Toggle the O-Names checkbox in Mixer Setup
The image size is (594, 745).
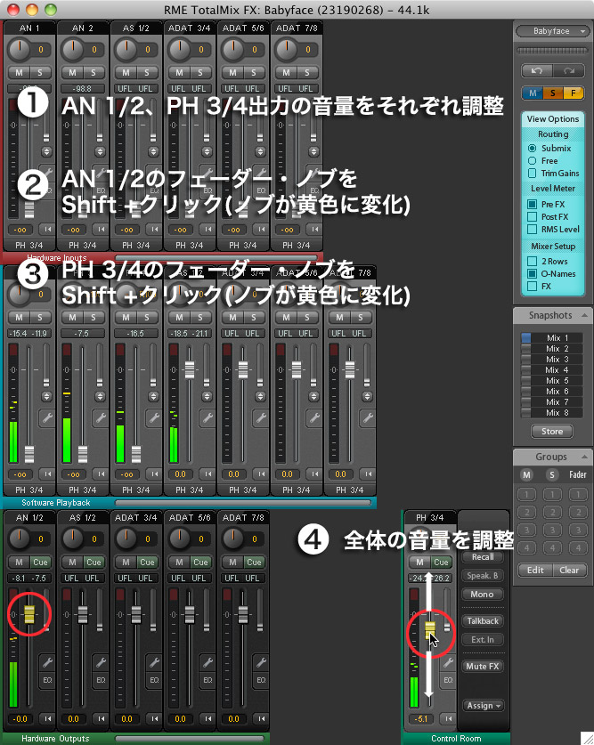point(533,274)
